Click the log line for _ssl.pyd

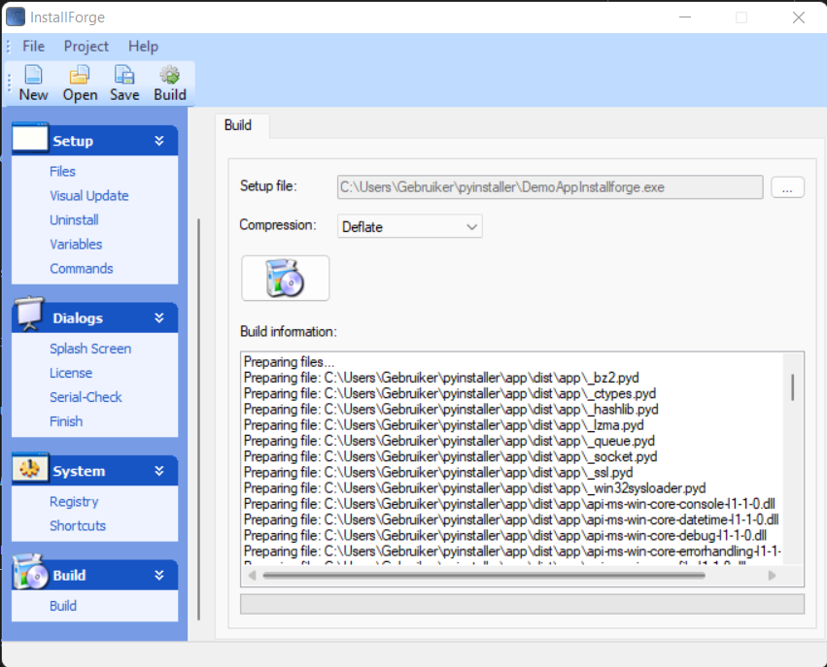(438, 473)
